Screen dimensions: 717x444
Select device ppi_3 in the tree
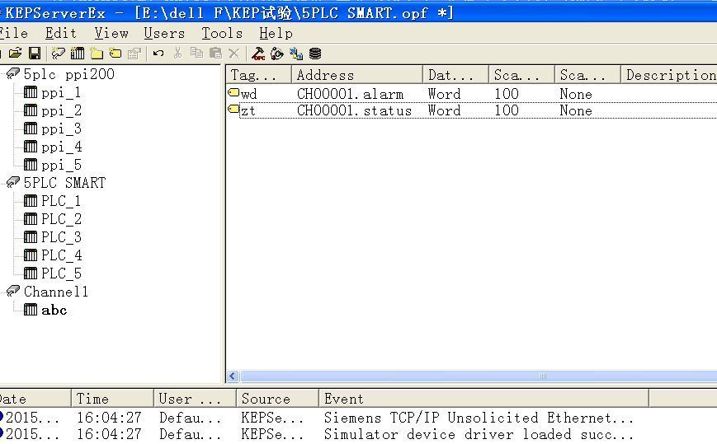[61, 129]
